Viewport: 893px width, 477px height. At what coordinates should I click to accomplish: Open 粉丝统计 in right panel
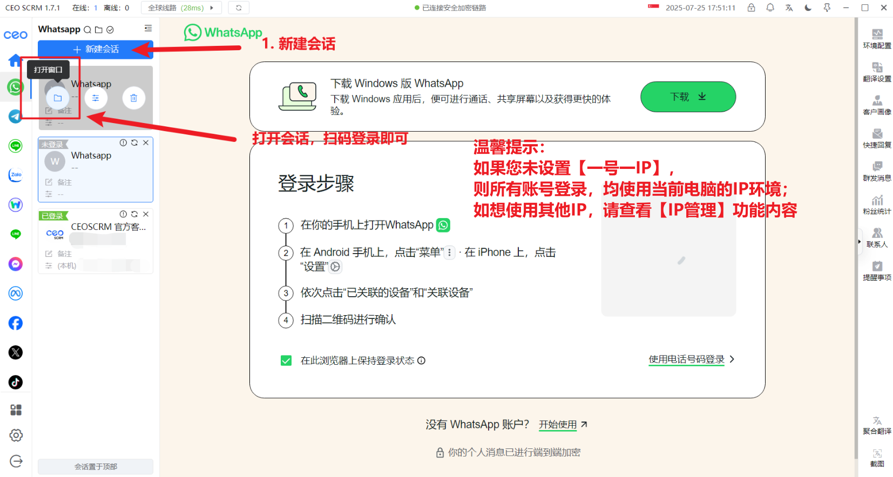tap(877, 205)
